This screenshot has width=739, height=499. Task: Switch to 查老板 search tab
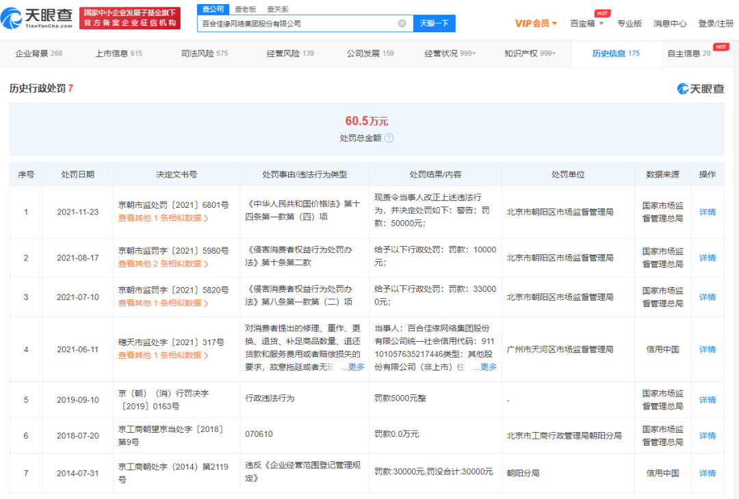pyautogui.click(x=246, y=9)
